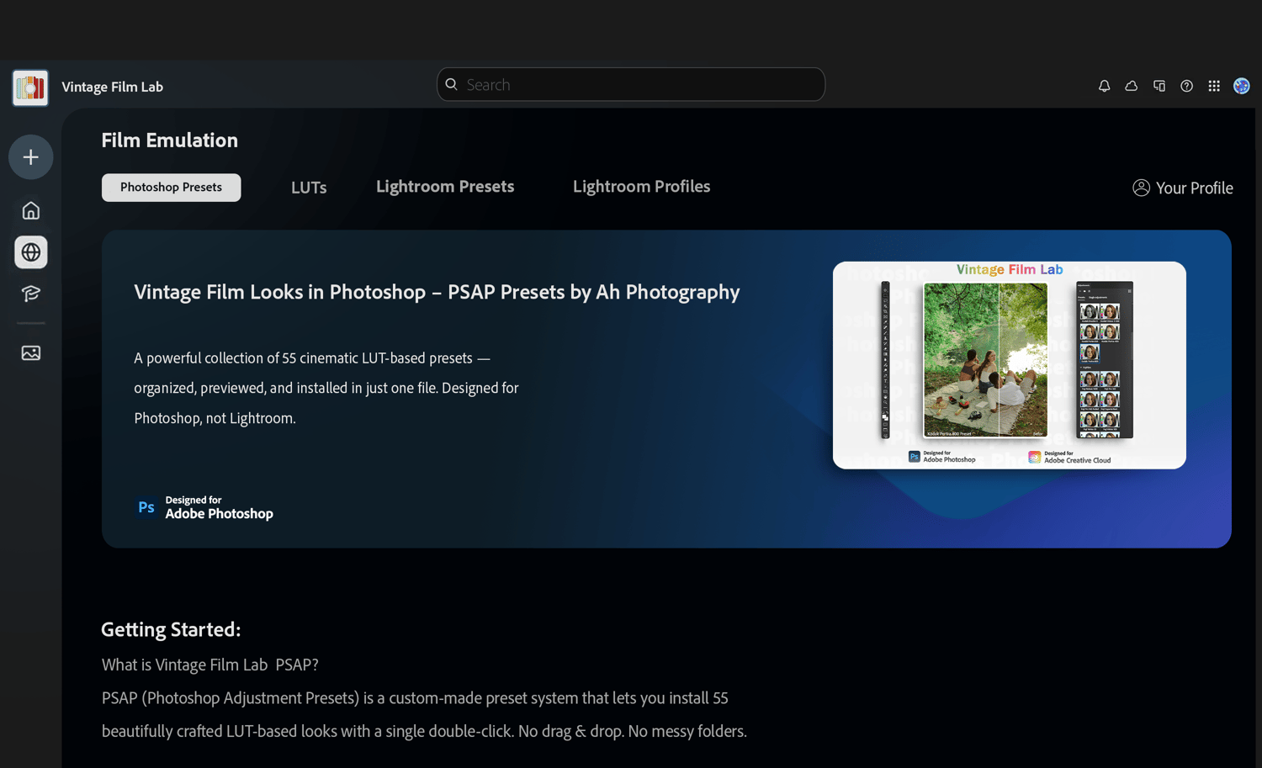Click the Vintage Film Lab title text
This screenshot has height=768, width=1262.
(x=112, y=87)
